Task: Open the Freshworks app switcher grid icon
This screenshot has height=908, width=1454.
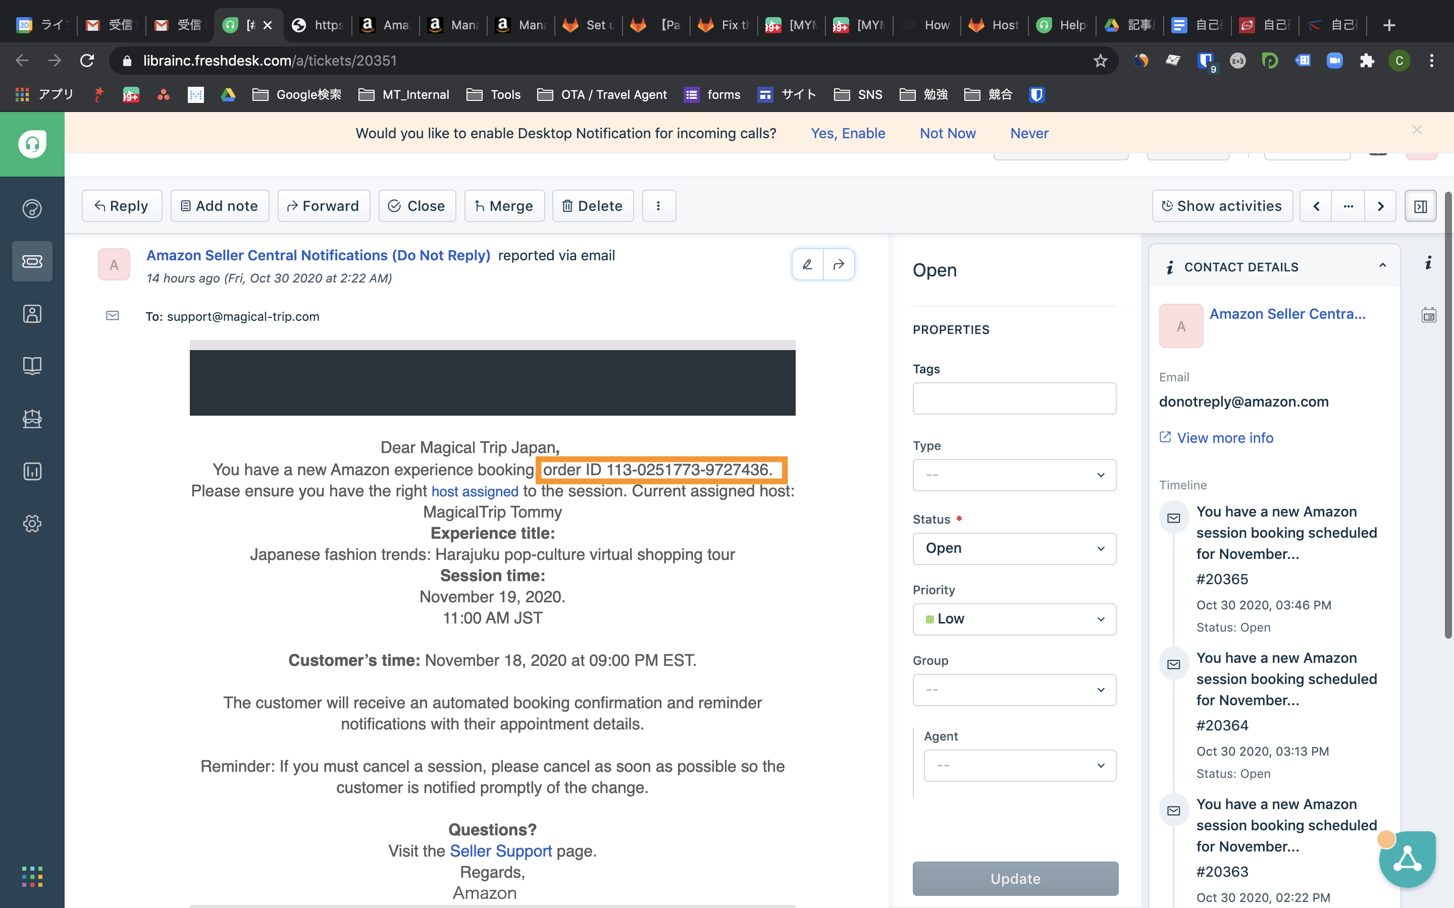Action: pos(32,876)
